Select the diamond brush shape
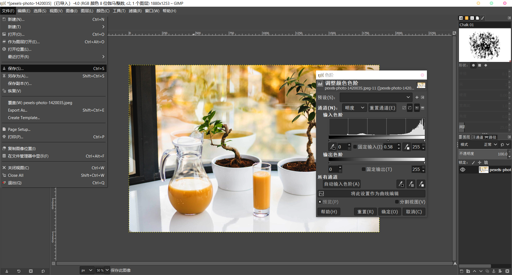The height and width of the screenshot is (275, 512). pyautogui.click(x=486, y=65)
